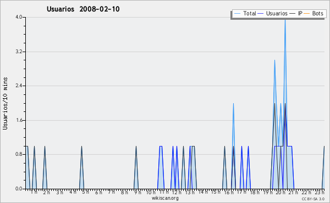330x203 pixels.
Task: Click the '10 h' x-axis label
Action: click(x=151, y=192)
